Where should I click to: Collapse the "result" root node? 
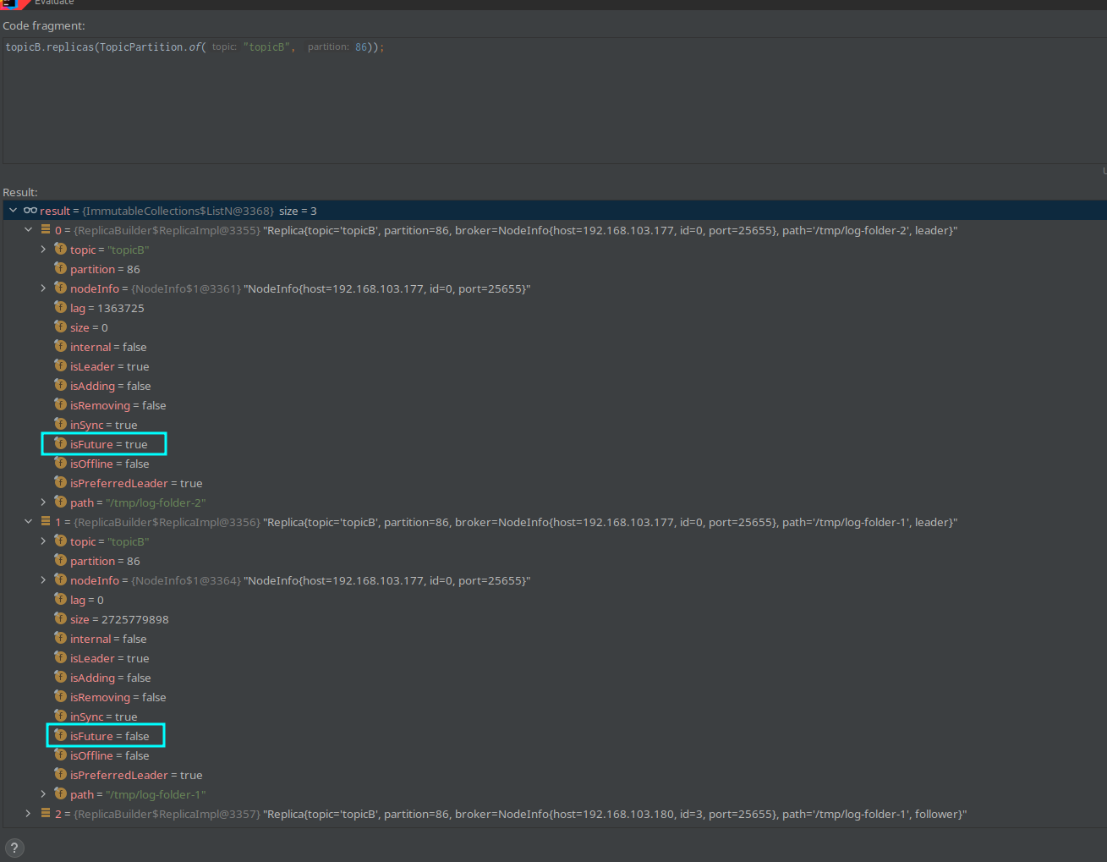click(13, 210)
